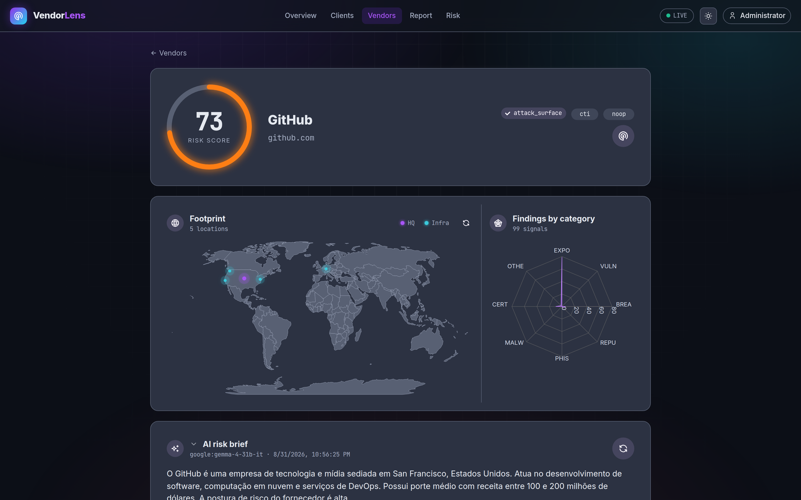
Task: Go to the Overview tab
Action: pyautogui.click(x=300, y=15)
